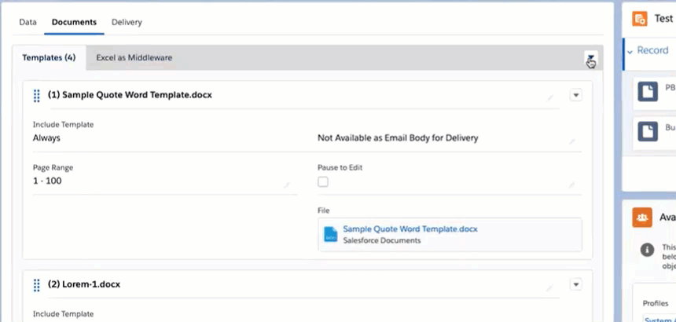The height and width of the screenshot is (322, 676).
Task: Open dropdown menu for Lorem-1.docx template
Action: point(575,285)
